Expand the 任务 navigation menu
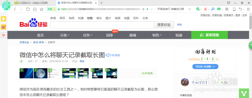The height and width of the screenshot is (98, 252). [88, 35]
